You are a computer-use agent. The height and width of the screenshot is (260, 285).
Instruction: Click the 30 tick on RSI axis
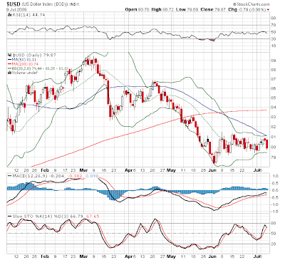[x=274, y=38]
